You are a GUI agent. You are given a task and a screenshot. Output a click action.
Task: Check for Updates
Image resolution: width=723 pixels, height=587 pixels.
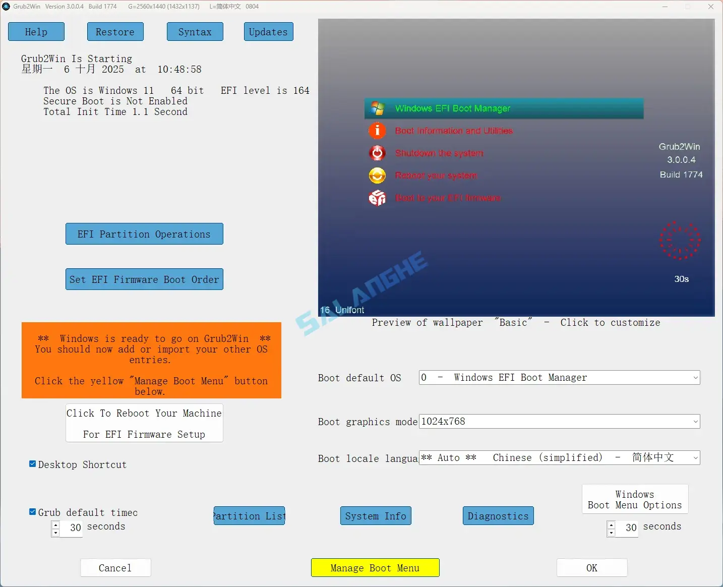(x=268, y=31)
